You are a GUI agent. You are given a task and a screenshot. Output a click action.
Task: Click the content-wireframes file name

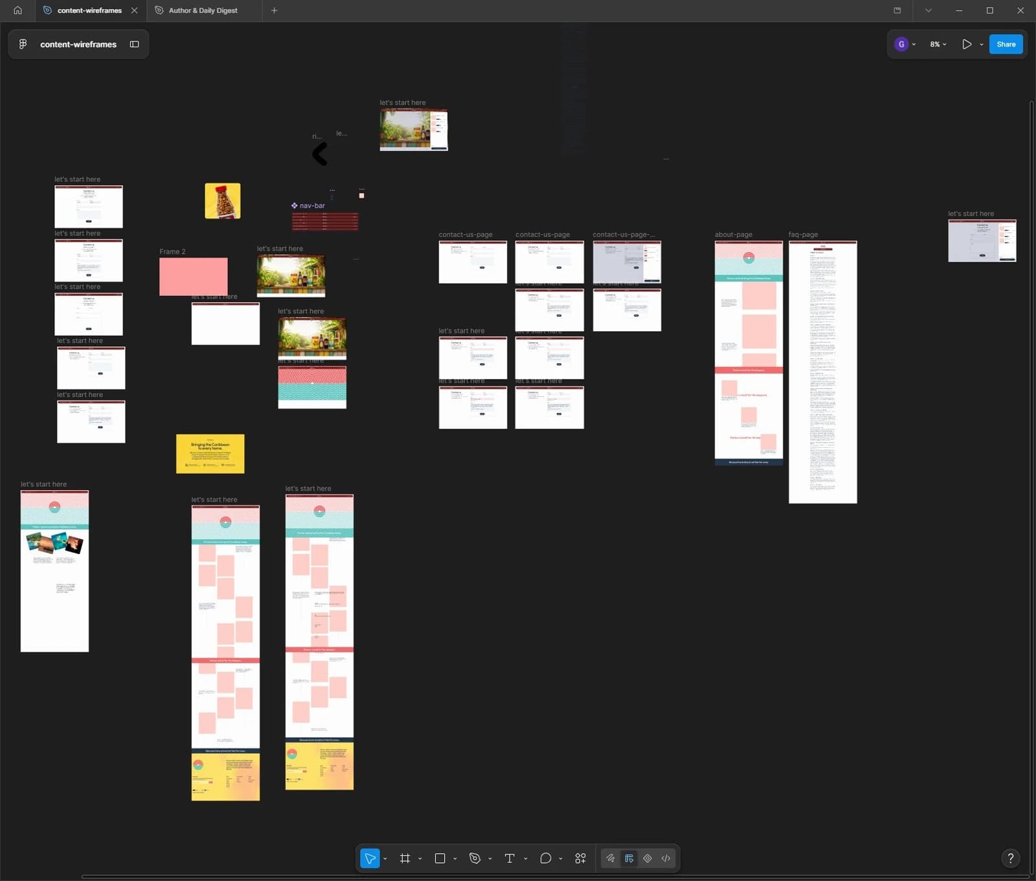pyautogui.click(x=78, y=44)
